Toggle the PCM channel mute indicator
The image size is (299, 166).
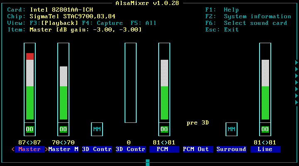click(x=164, y=129)
